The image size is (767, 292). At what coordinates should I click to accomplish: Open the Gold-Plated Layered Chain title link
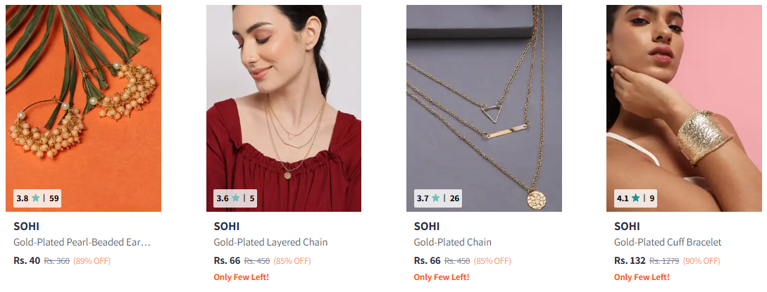click(x=270, y=242)
